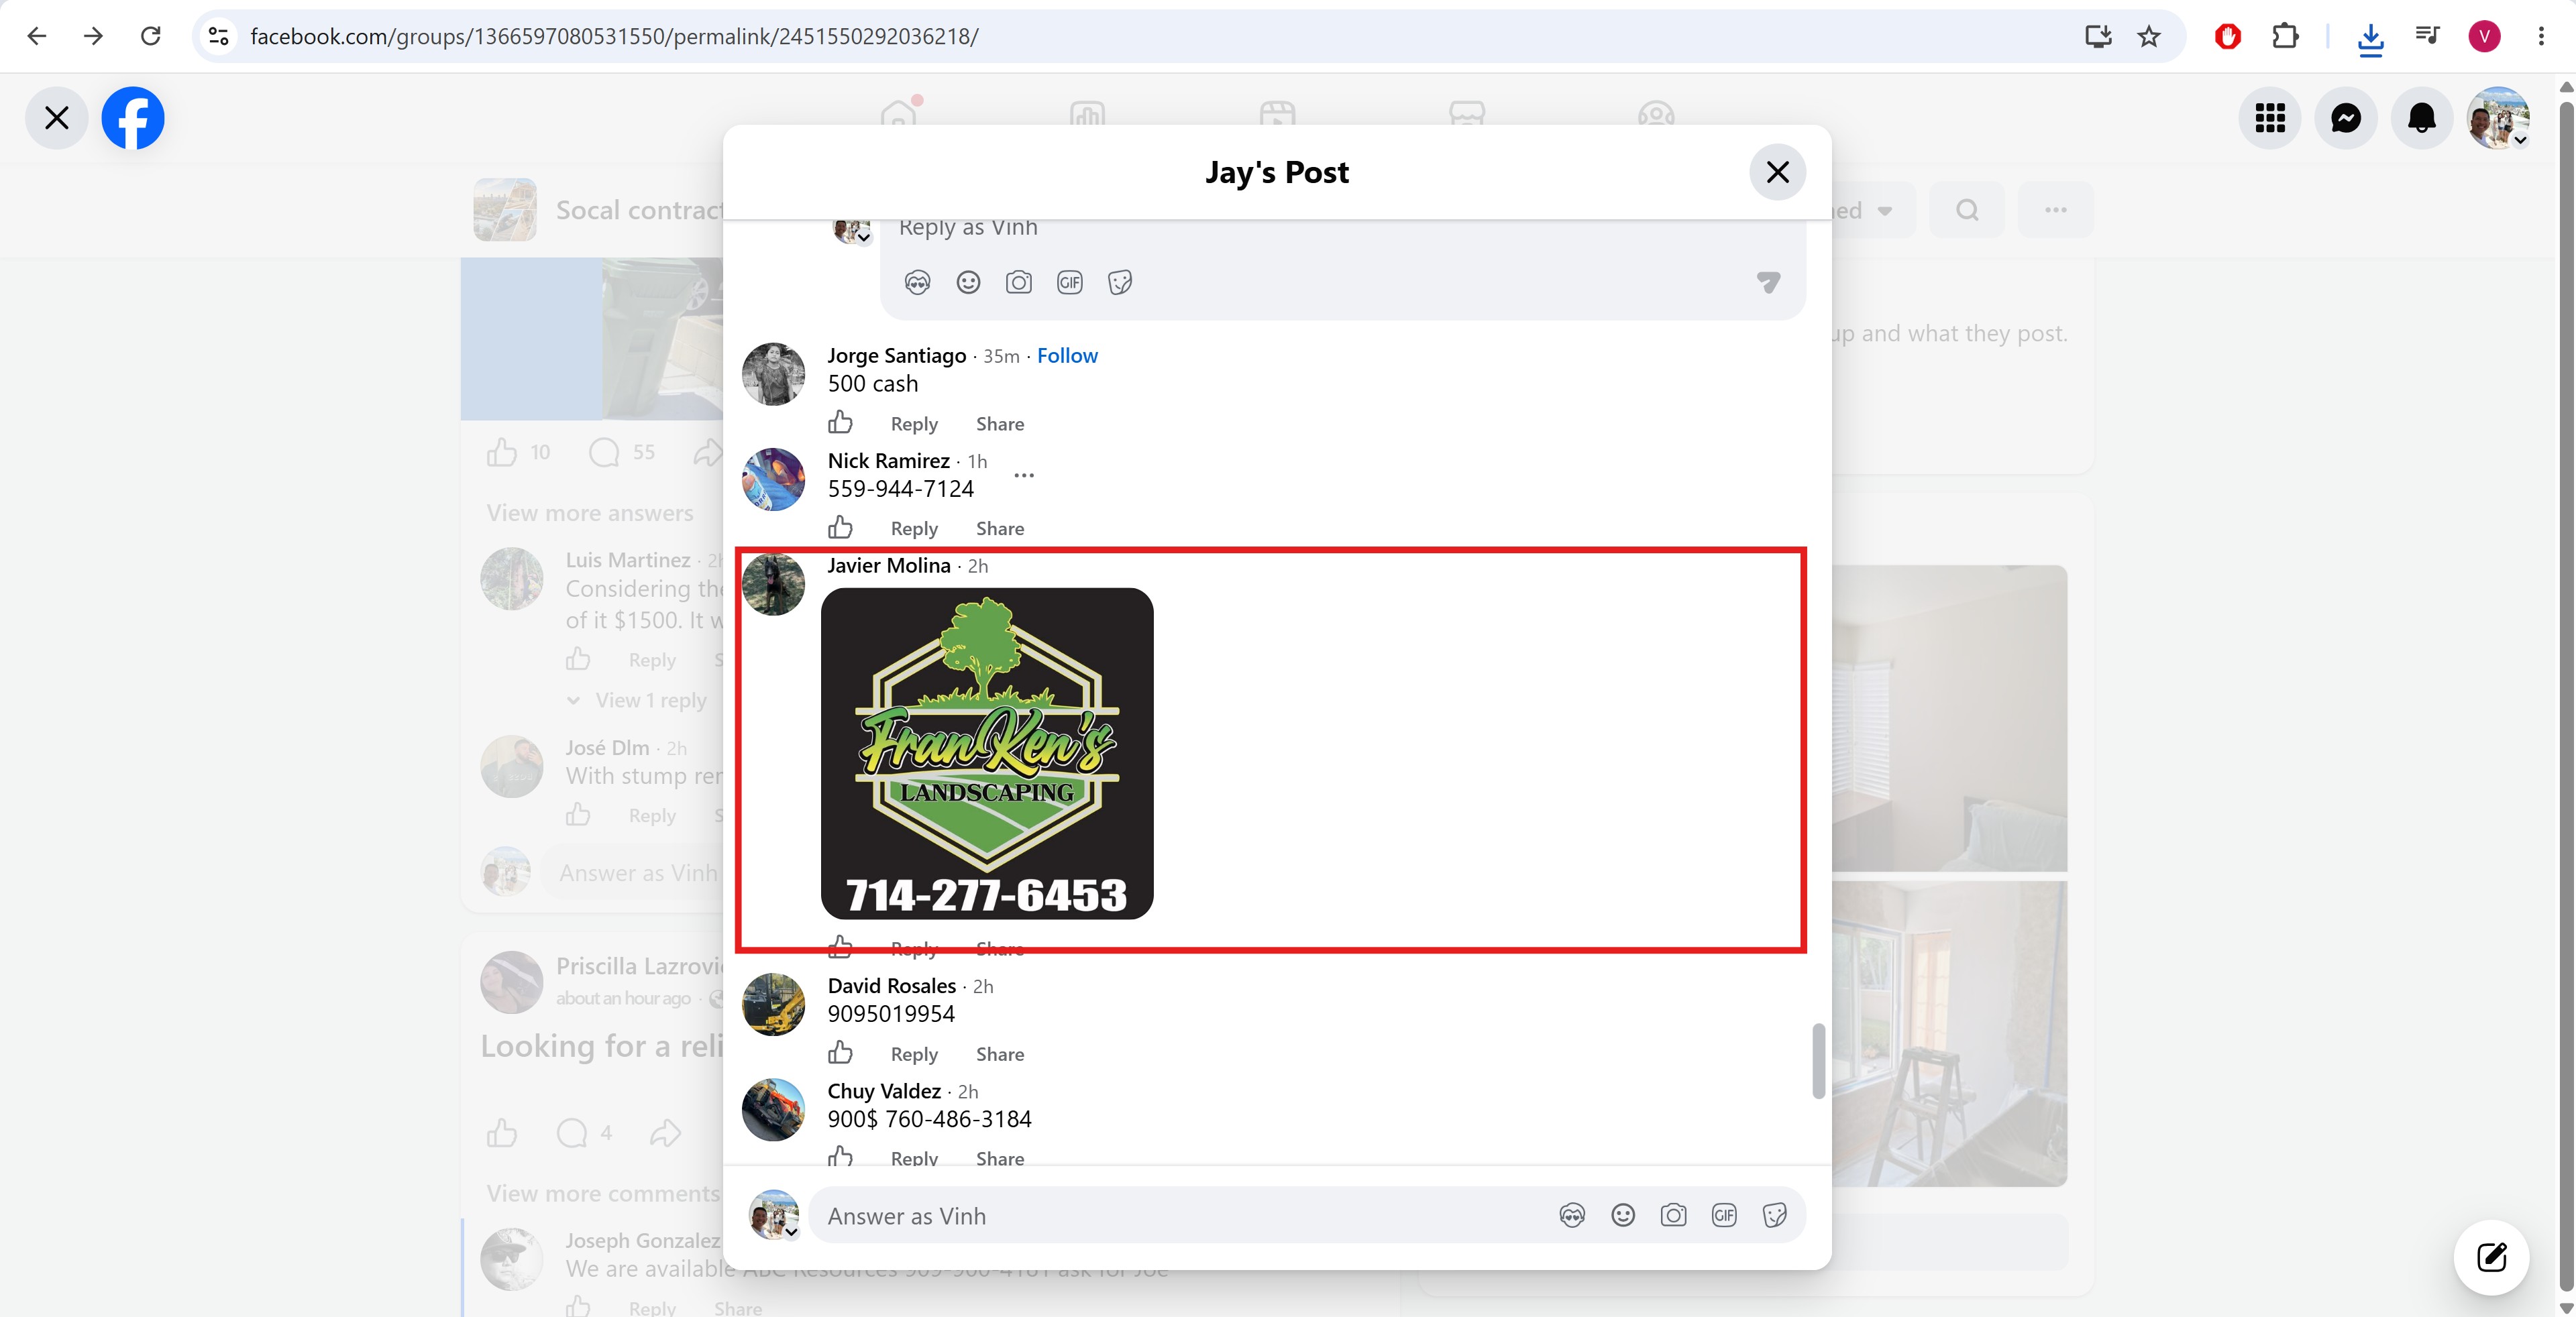Open GIF picker in Reply as Vinh box

click(x=1070, y=283)
